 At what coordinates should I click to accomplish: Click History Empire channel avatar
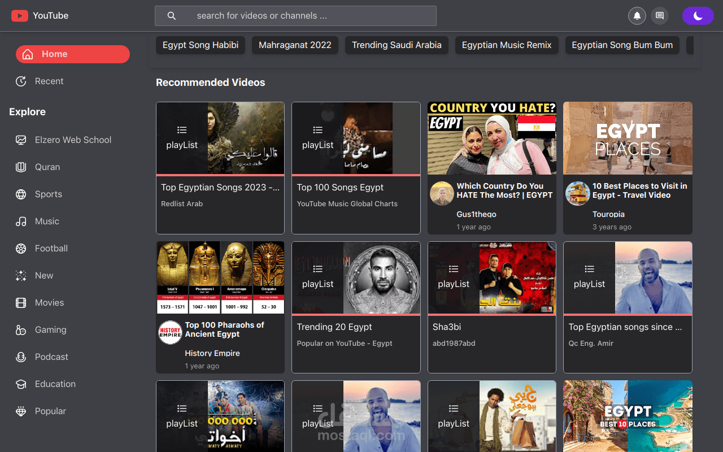click(x=170, y=332)
